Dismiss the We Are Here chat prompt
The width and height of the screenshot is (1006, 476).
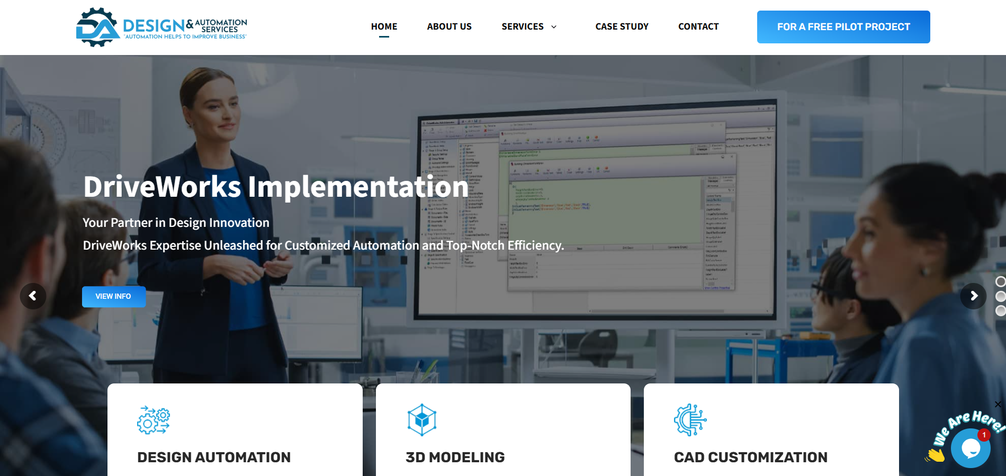[998, 405]
